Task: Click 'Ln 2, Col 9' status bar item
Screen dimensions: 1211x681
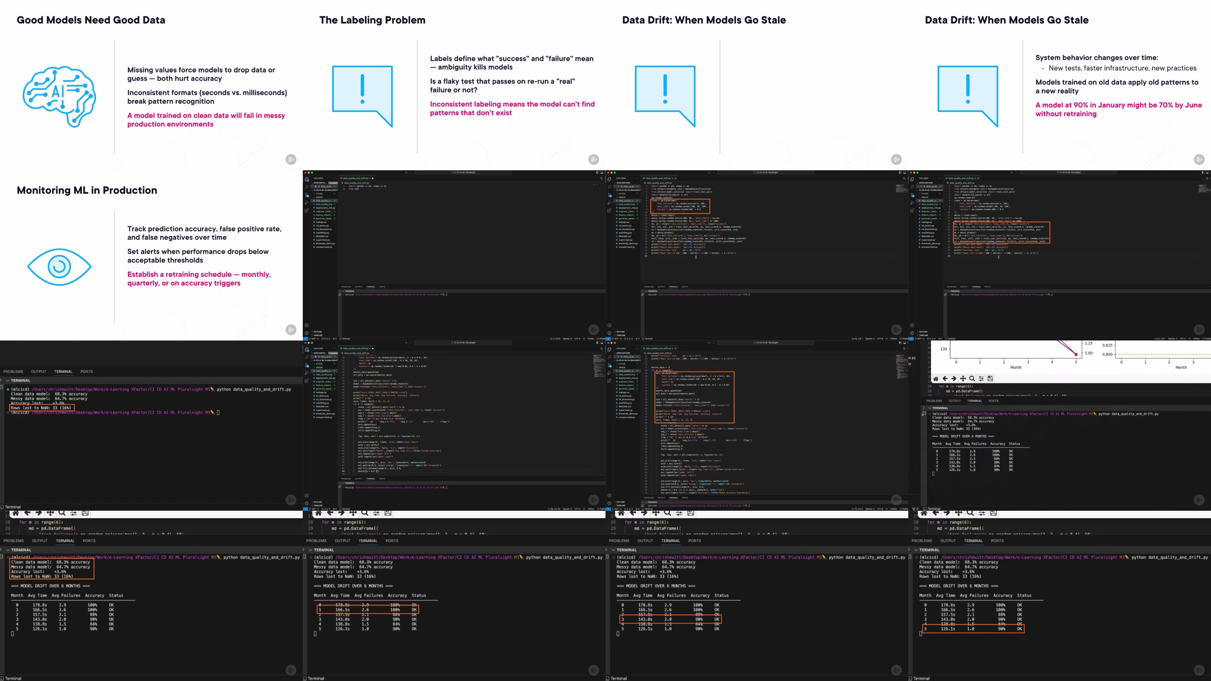Action: pos(555,339)
